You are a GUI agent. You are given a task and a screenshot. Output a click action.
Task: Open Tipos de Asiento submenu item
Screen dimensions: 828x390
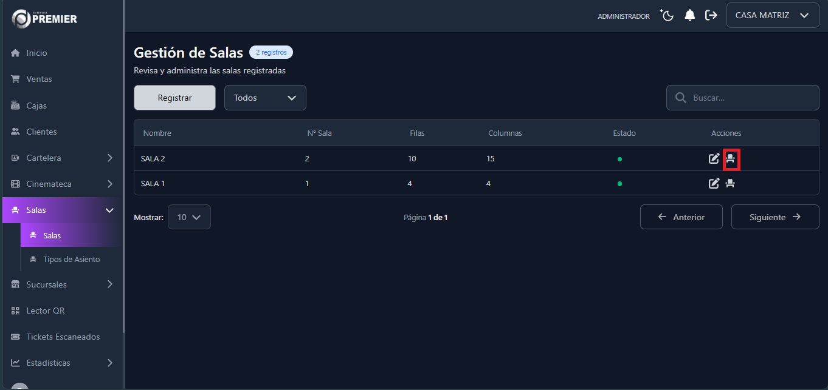71,259
